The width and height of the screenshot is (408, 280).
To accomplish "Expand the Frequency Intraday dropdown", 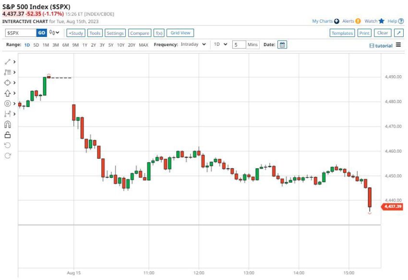I will 193,45.
